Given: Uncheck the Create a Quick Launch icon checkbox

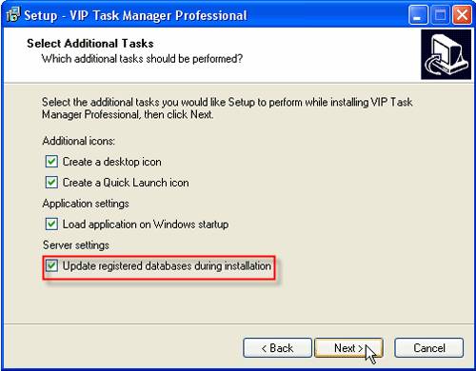Looking at the screenshot, I should pyautogui.click(x=51, y=183).
